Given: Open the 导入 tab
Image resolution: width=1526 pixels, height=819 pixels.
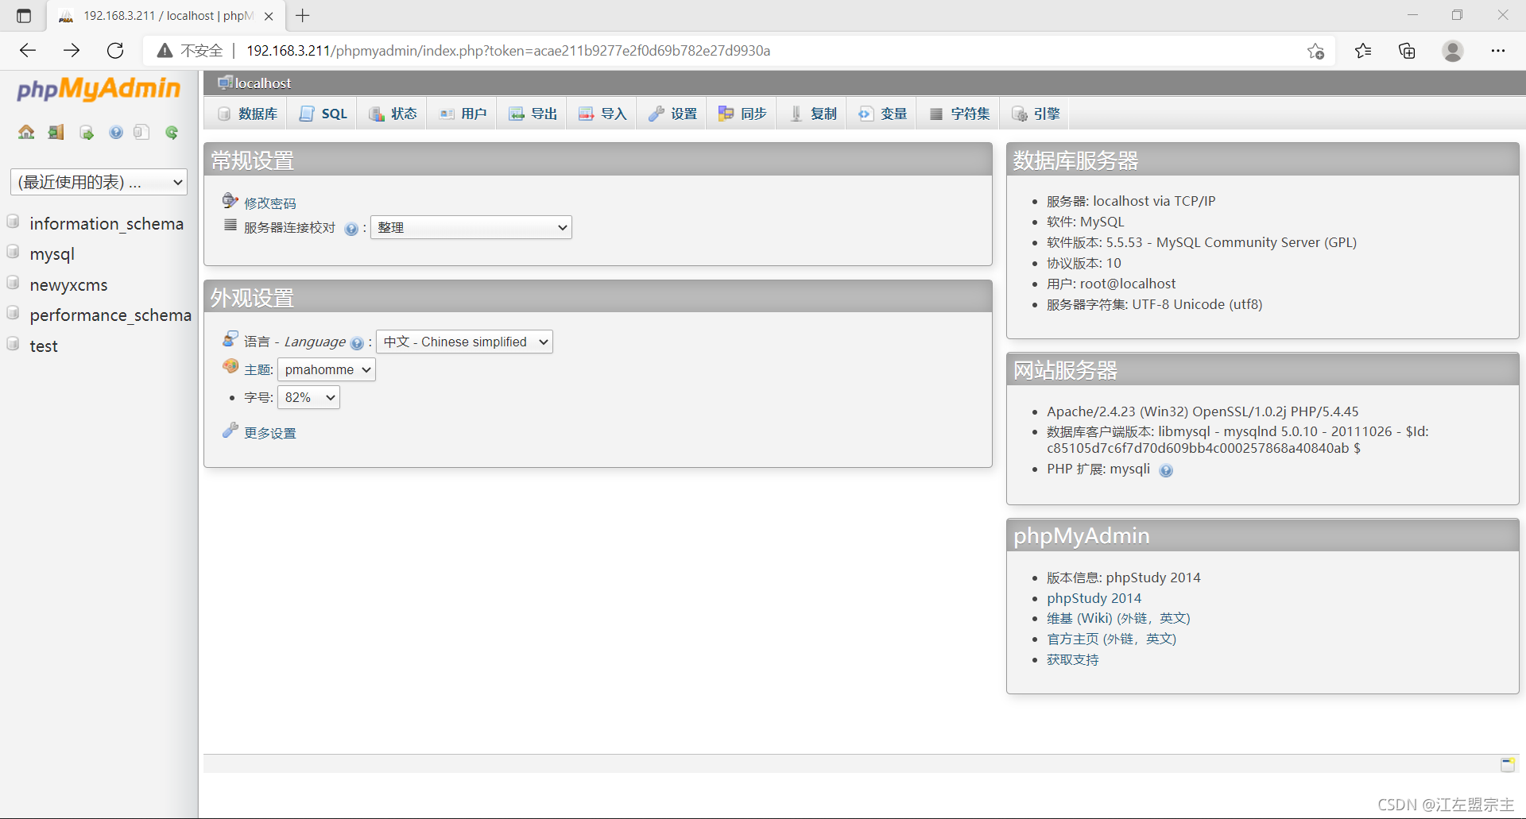Looking at the screenshot, I should (602, 114).
